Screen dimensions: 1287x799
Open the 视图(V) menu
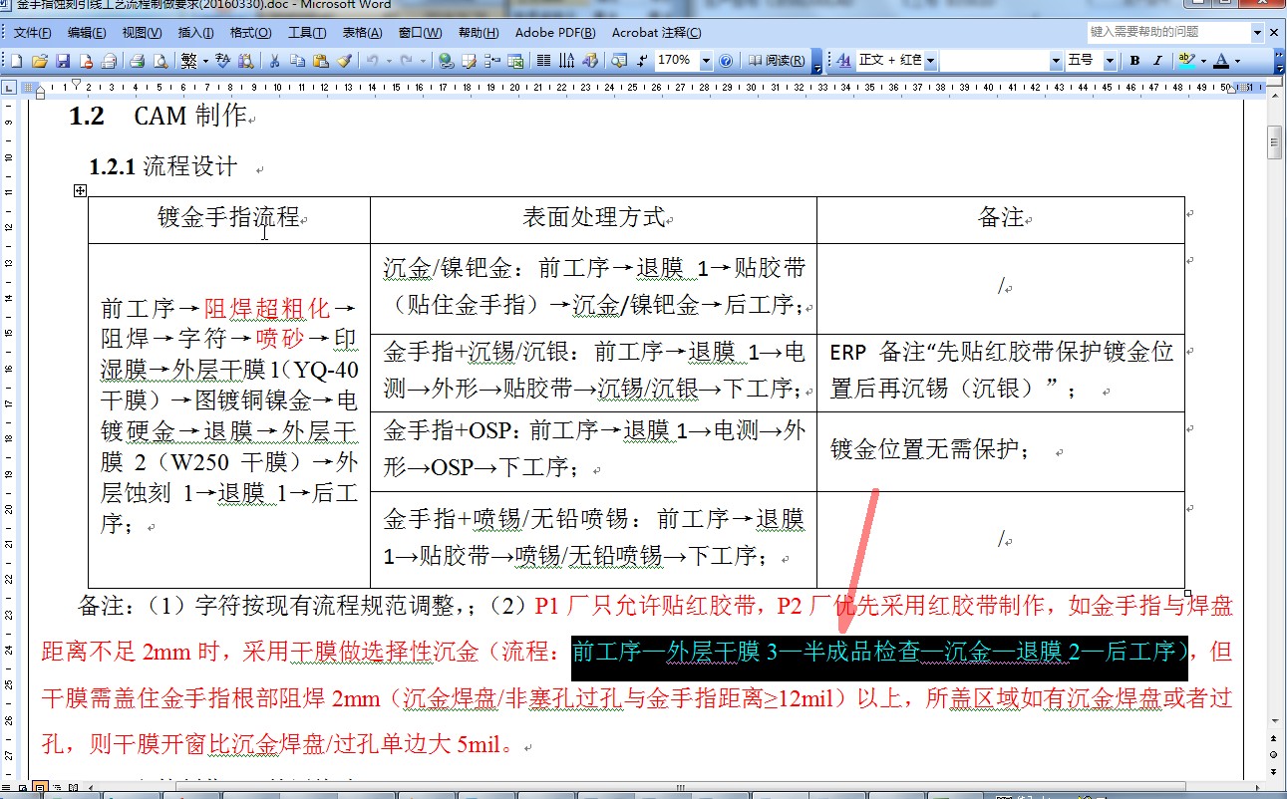(x=143, y=33)
